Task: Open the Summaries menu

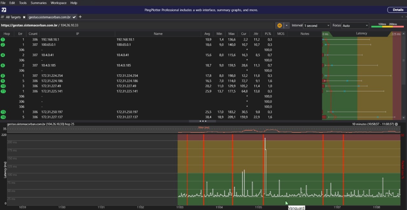Action: 38,3
